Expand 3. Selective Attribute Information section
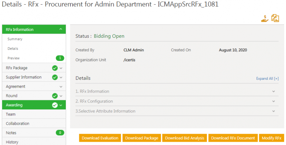The image size is (286, 145). pyautogui.click(x=273, y=111)
